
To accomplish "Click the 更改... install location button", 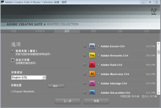I will pos(56,86).
